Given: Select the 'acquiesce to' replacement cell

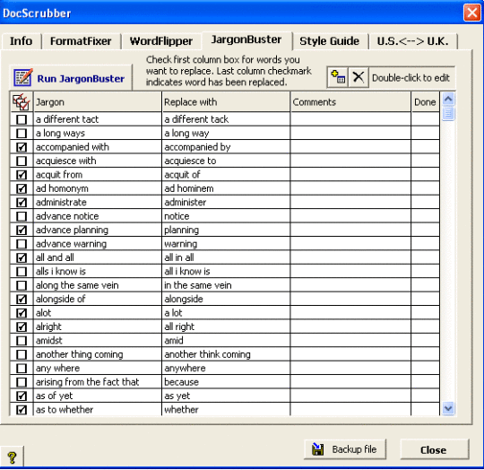Looking at the screenshot, I should 226,161.
